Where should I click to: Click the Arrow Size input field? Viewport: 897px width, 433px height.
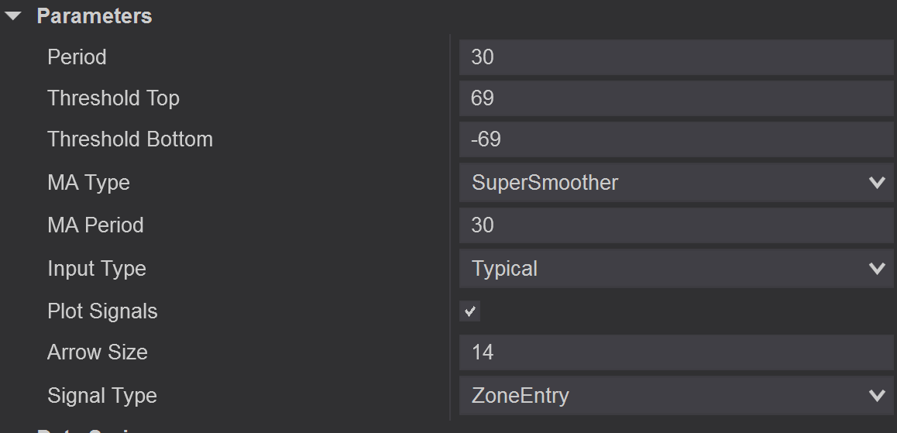(x=675, y=352)
